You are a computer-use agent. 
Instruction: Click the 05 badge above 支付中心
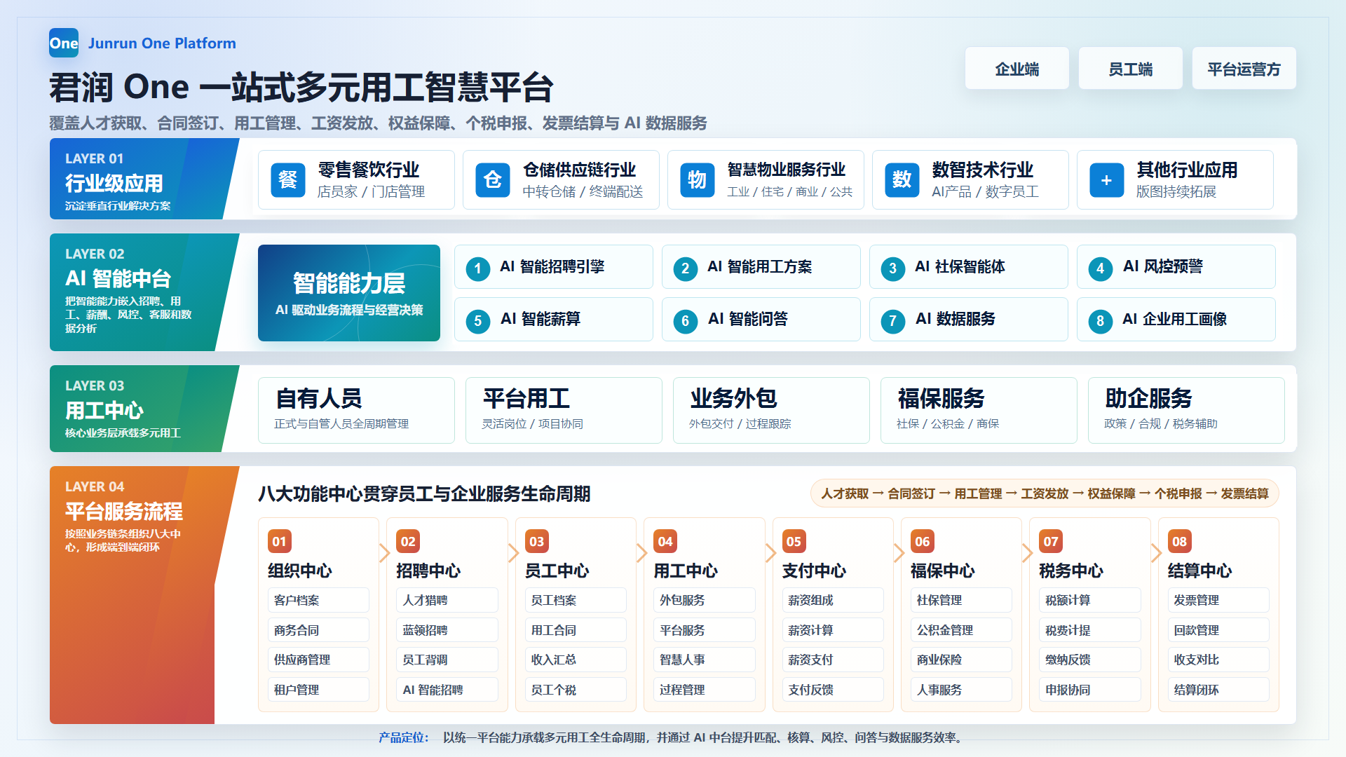(794, 541)
